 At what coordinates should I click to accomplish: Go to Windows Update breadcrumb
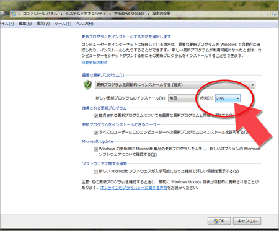tap(129, 14)
